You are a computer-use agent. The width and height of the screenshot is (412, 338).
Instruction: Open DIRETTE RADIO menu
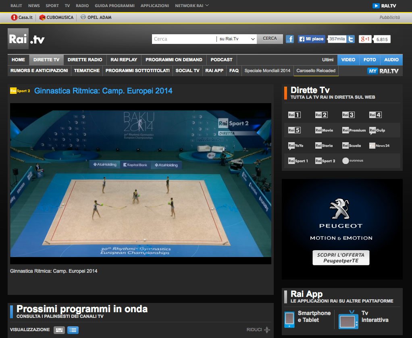85,60
